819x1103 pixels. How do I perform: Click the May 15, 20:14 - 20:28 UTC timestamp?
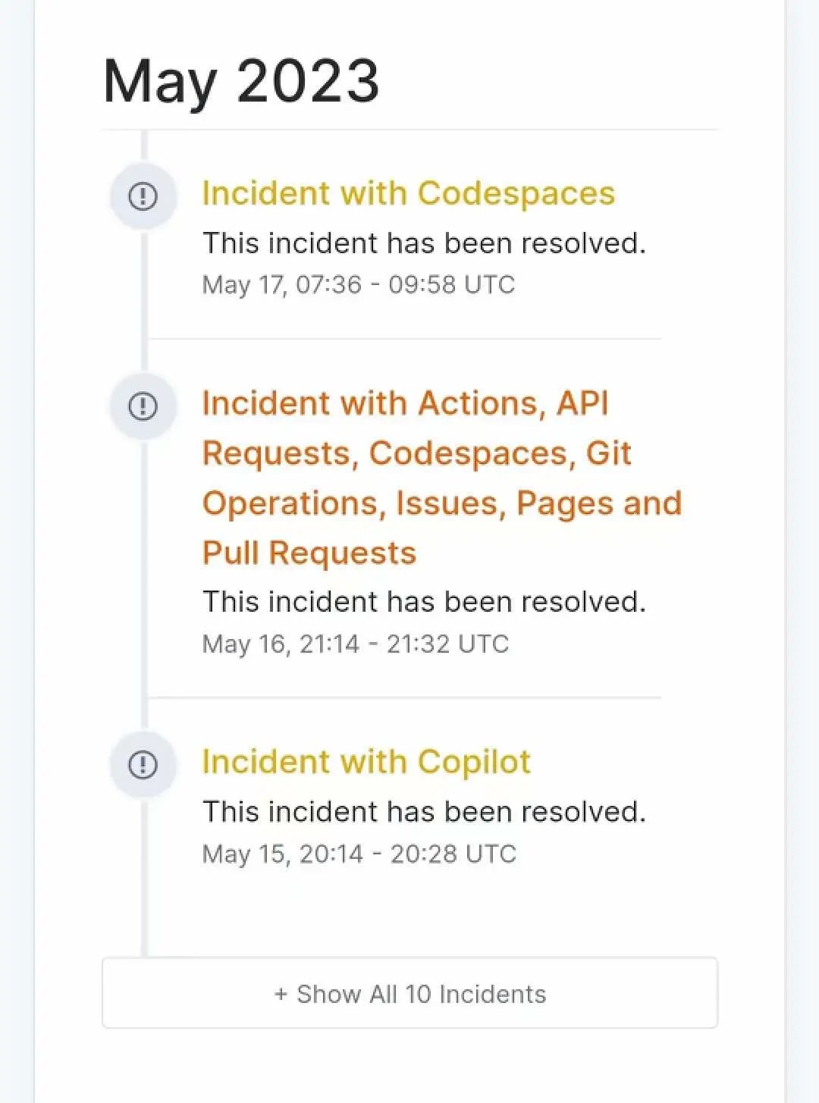[359, 854]
